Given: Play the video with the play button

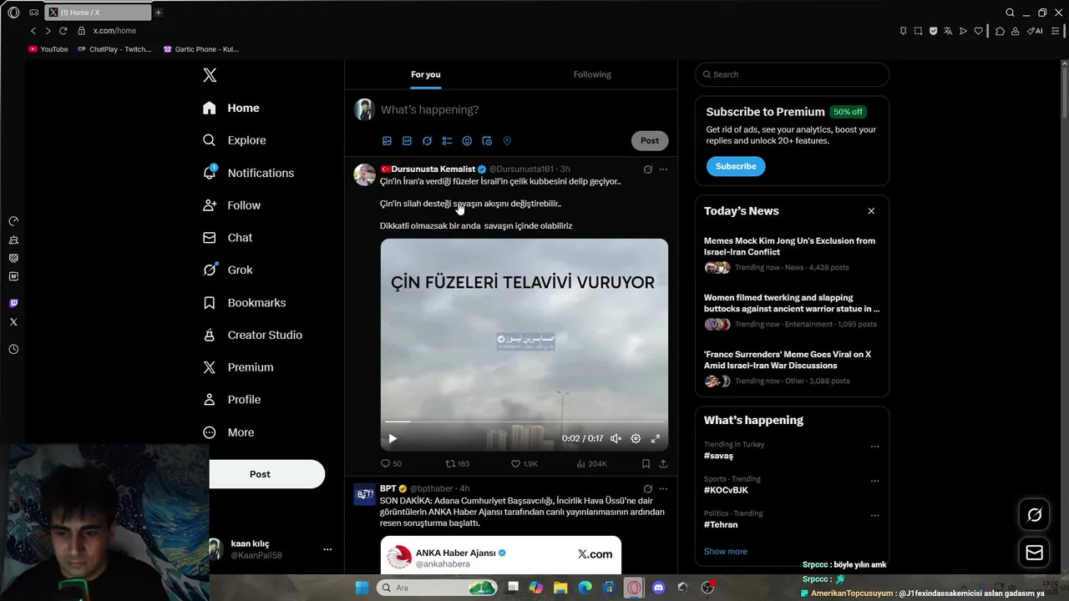Looking at the screenshot, I should coord(393,438).
